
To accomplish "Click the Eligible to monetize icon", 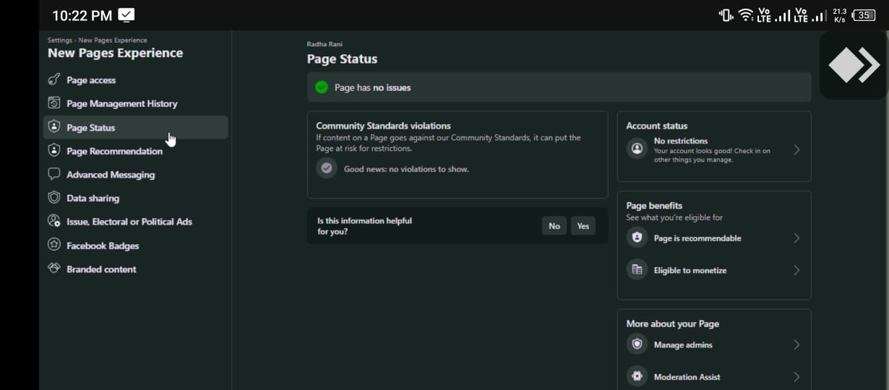I will [x=637, y=270].
